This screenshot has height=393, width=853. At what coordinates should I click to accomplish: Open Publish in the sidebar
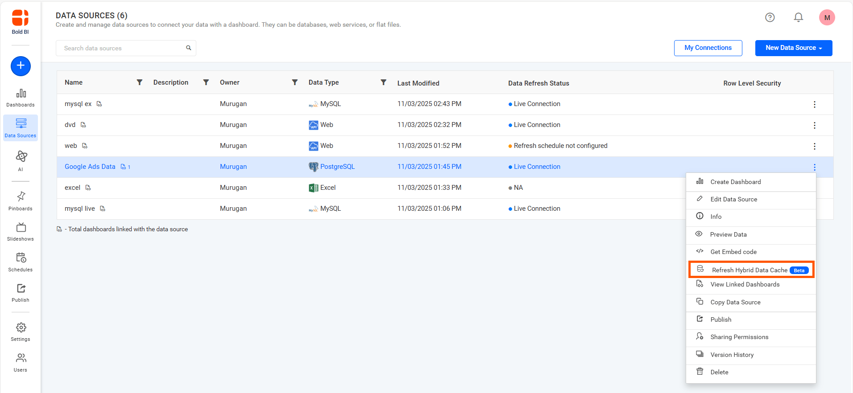pyautogui.click(x=21, y=293)
